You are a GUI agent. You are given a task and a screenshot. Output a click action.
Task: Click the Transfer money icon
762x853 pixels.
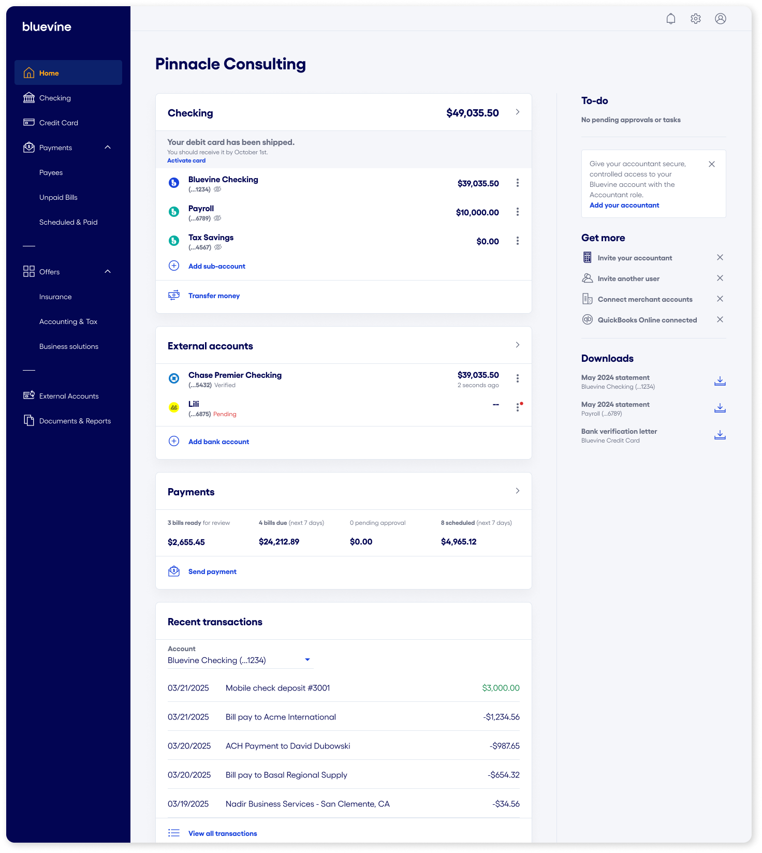[x=174, y=296]
